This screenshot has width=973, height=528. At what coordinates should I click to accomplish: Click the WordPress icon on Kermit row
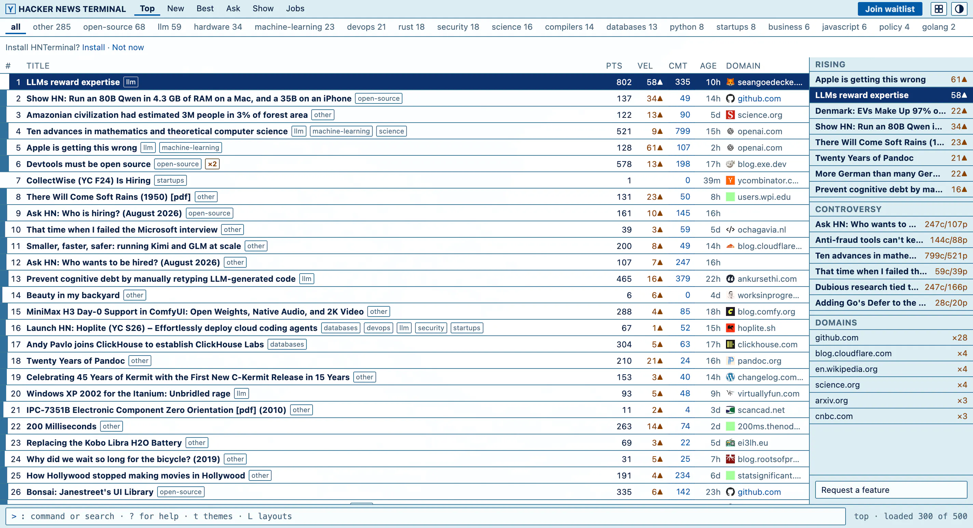coord(730,377)
